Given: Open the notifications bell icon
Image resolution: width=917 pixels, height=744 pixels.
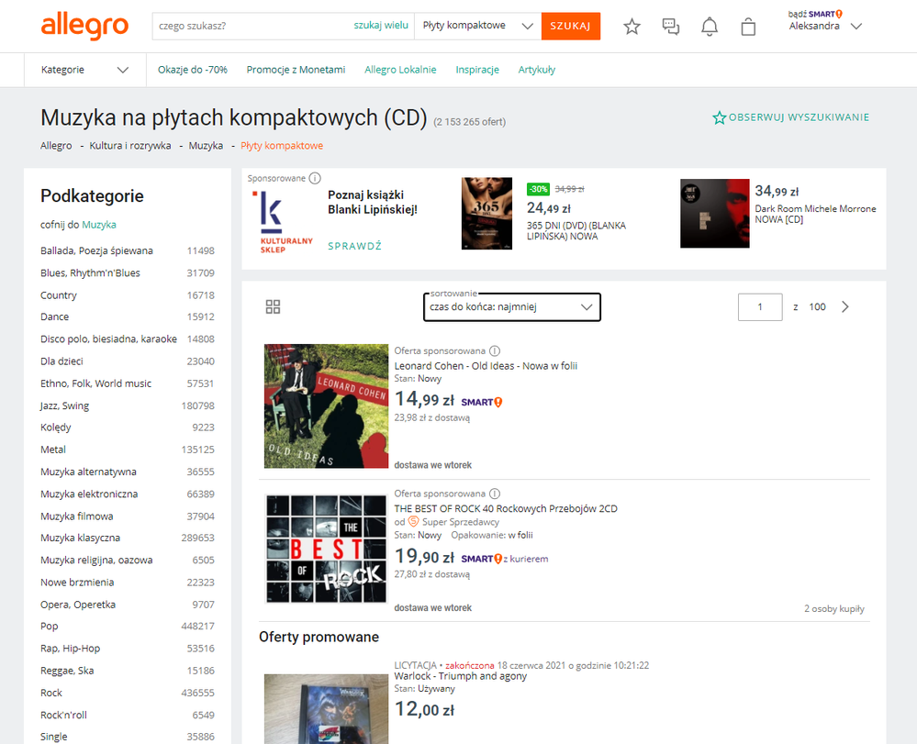Looking at the screenshot, I should click(x=710, y=27).
